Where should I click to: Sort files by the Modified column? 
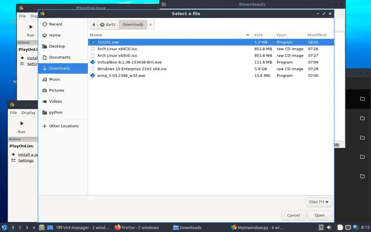(x=320, y=35)
